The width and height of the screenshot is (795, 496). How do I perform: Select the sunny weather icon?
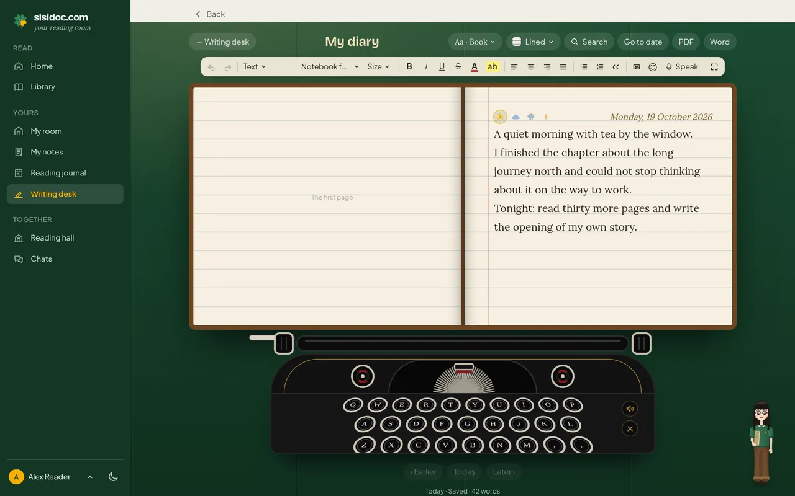point(500,117)
